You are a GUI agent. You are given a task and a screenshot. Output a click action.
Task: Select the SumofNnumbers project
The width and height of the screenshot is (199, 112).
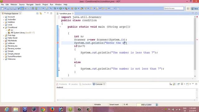pos(15,57)
